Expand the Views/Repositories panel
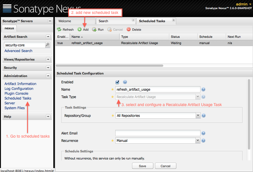Image resolution: width=253 pixels, height=172 pixels. click(x=48, y=59)
